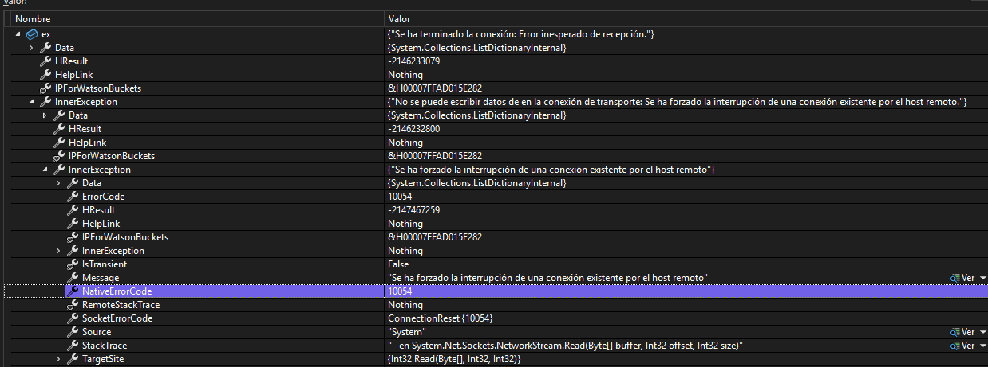988x367 pixels.
Task: Select the IsTransient False value cell
Action: 398,264
